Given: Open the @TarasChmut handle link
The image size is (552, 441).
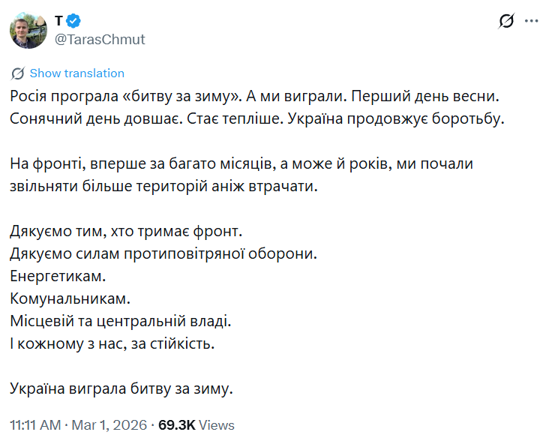Looking at the screenshot, I should [x=100, y=39].
